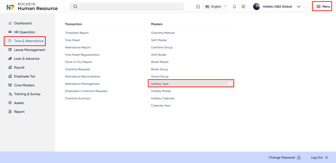336x163 pixels.
Task: Click the heart icon on Holiday Type
Action: tap(230, 84)
